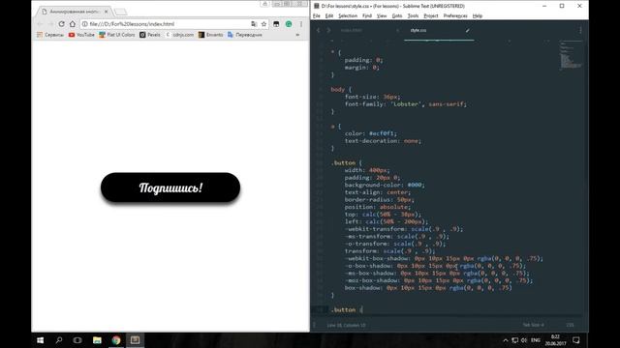Click the Line, Column indicator in status bar
This screenshot has width=620, height=348.
pyautogui.click(x=346, y=325)
